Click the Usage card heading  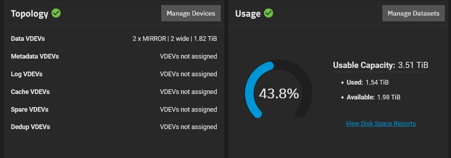[x=248, y=14]
